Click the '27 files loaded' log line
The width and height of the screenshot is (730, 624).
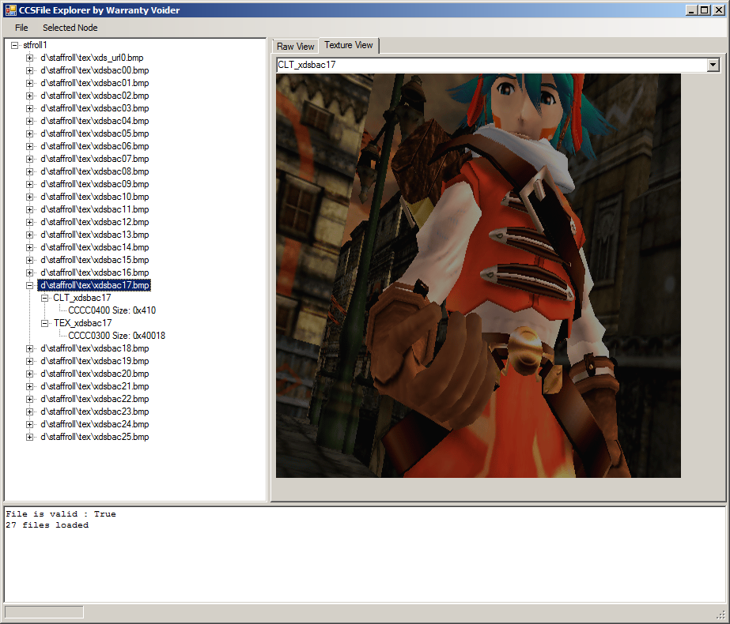pos(47,525)
